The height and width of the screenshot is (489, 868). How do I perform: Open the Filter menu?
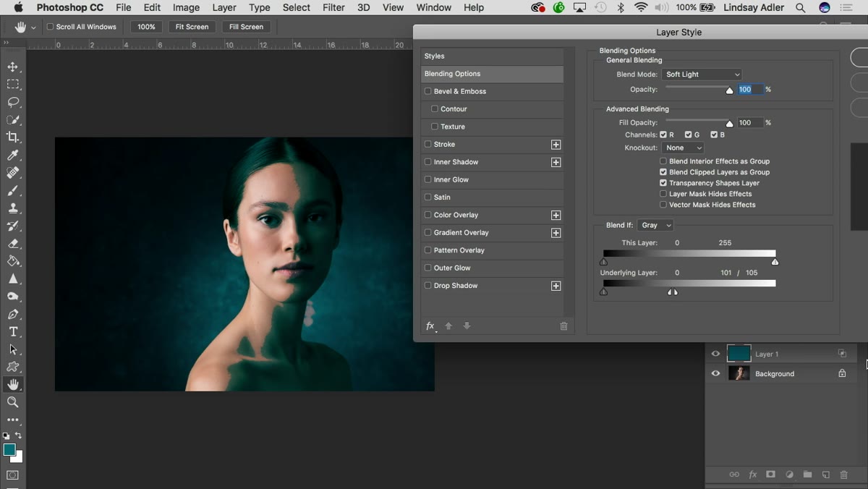coord(333,7)
